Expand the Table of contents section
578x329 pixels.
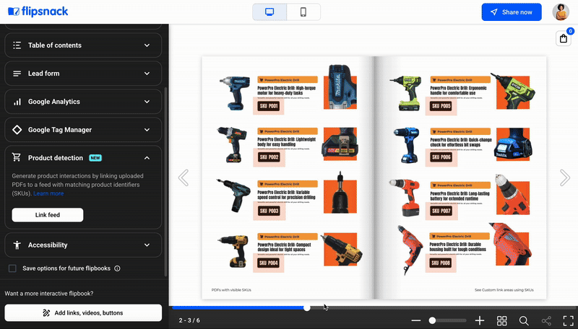pyautogui.click(x=83, y=45)
